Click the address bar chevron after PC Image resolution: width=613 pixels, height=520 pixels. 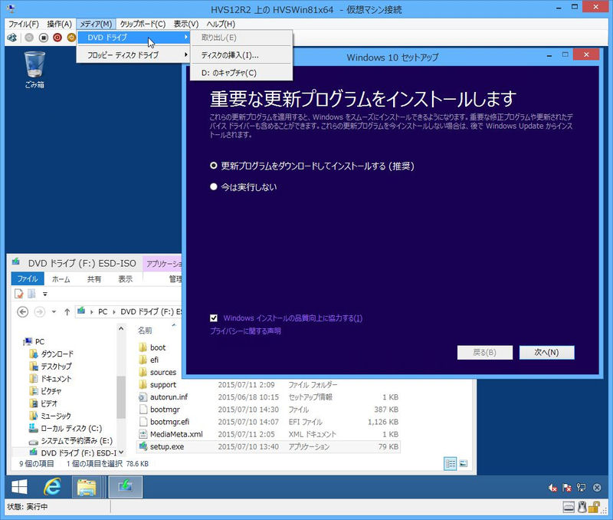[x=114, y=312]
